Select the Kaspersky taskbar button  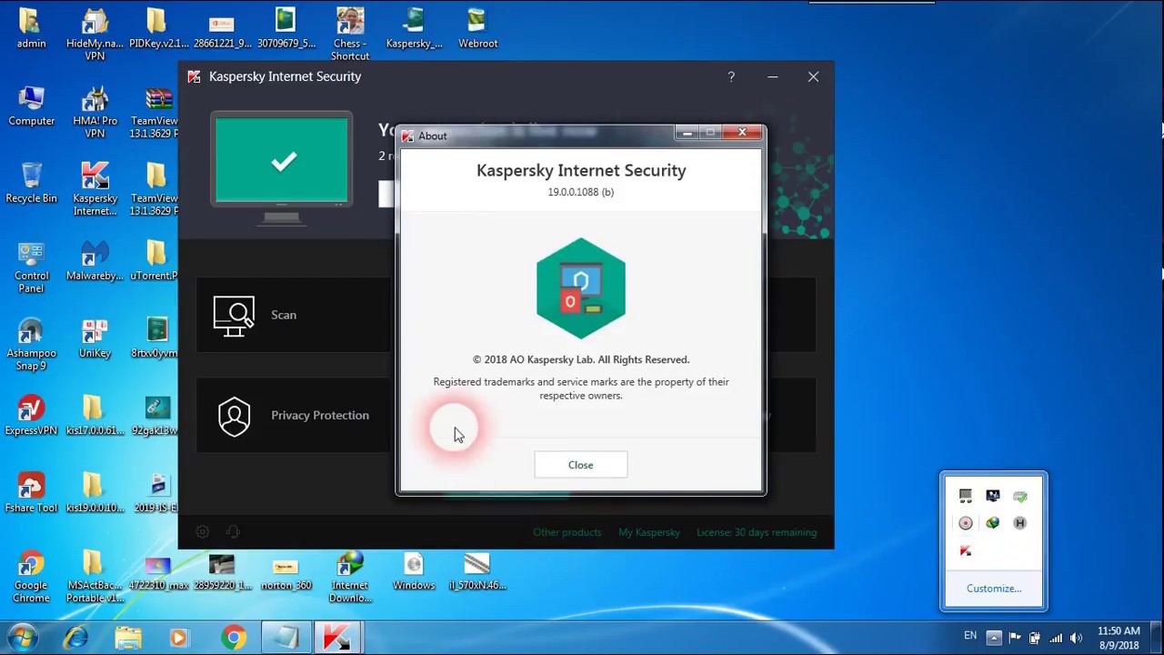[x=338, y=638]
